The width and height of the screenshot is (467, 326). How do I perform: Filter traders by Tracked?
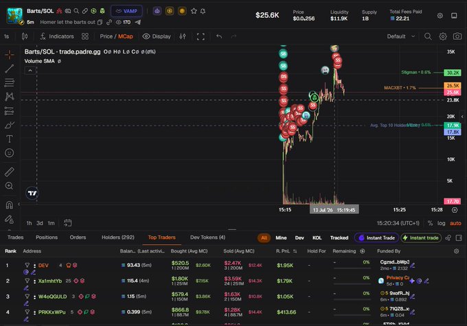[339, 237]
